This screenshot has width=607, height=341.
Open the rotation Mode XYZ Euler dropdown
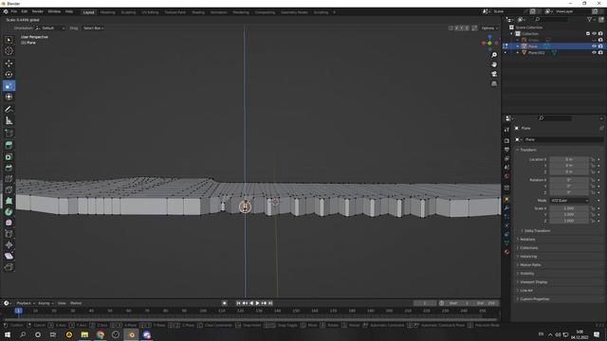569,201
